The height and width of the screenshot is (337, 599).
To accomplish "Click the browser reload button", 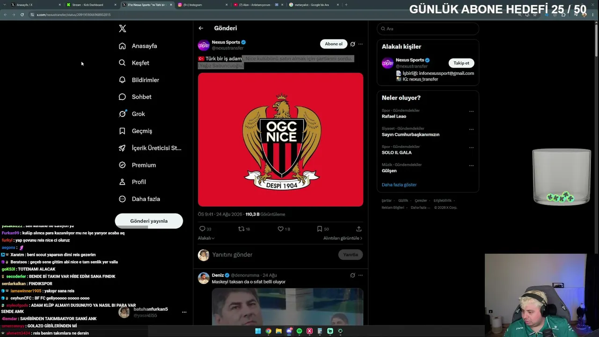I will tap(22, 15).
